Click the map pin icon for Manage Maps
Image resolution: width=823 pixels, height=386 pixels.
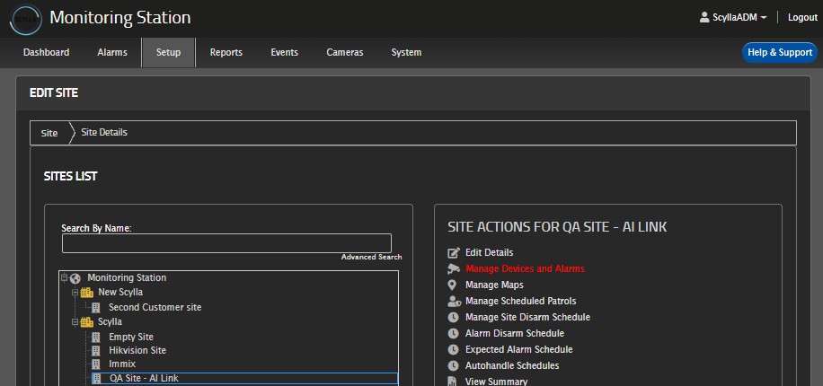[x=454, y=285]
